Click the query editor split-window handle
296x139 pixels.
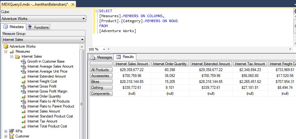click(294, 11)
